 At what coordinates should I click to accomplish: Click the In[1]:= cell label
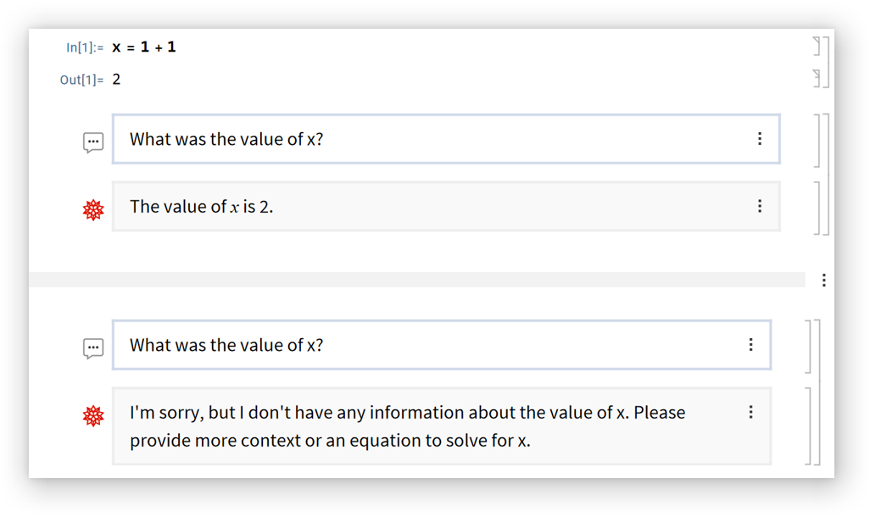(85, 47)
